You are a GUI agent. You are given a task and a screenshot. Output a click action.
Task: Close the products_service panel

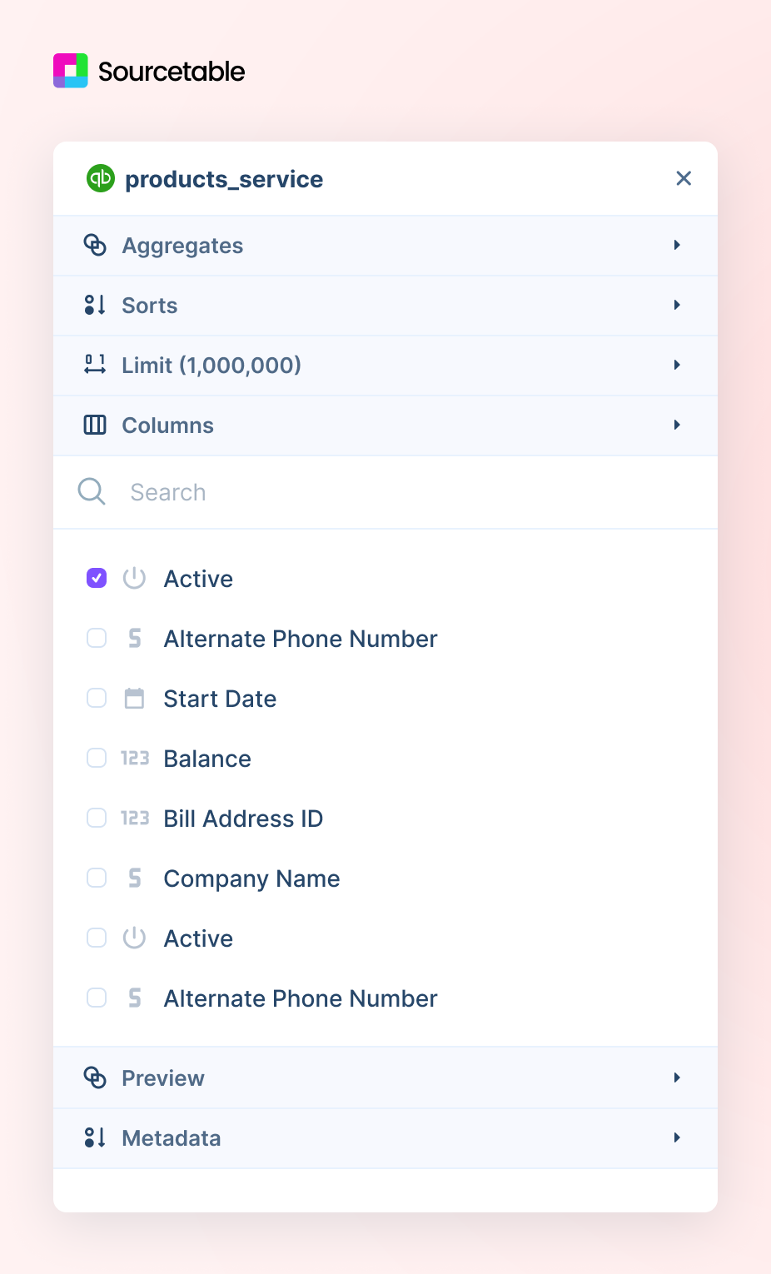click(x=684, y=178)
